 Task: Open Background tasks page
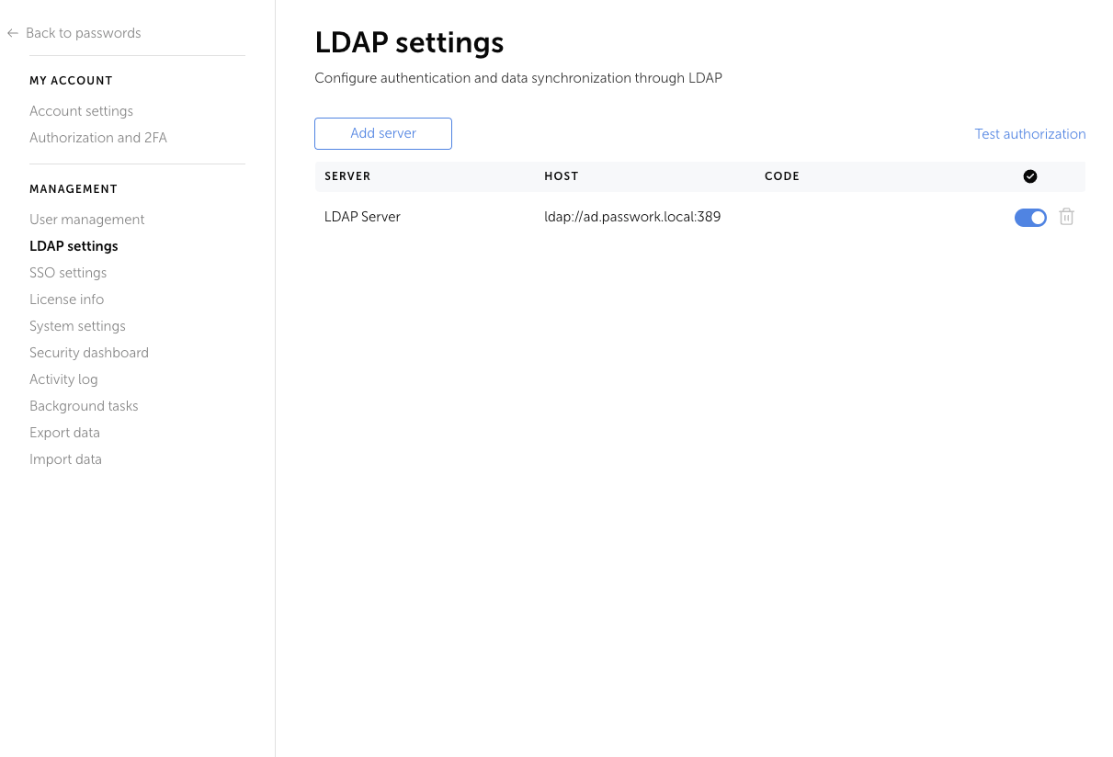pyautogui.click(x=84, y=405)
